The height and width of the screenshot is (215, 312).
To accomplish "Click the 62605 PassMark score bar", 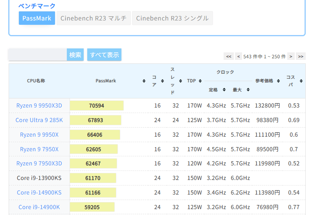I will 94,149.
